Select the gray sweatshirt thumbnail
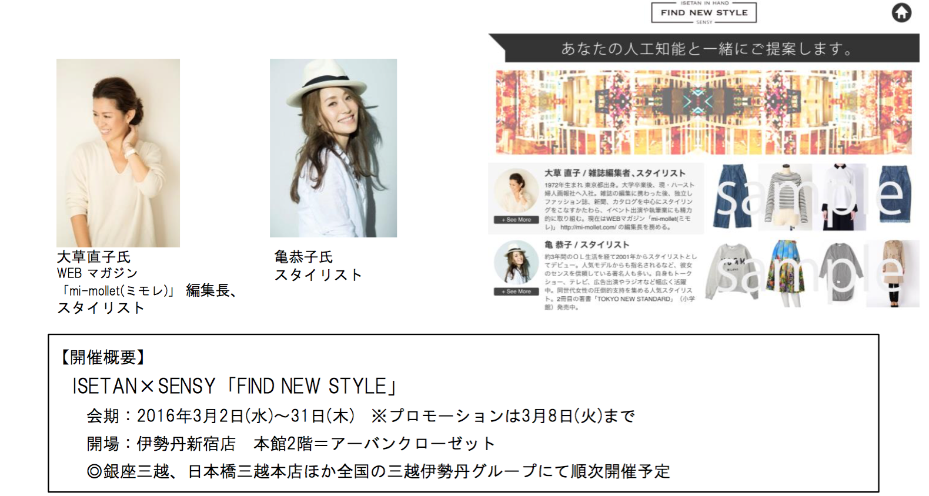 732,270
